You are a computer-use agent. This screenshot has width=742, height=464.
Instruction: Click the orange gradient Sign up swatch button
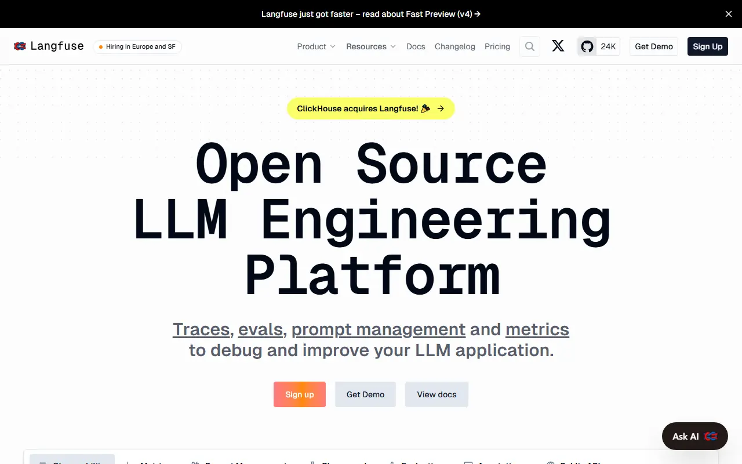pyautogui.click(x=299, y=394)
